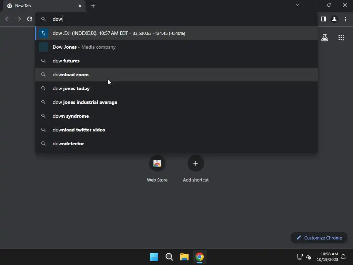Viewport: 353px width, 265px height.
Task: Open the Chrome Labs flask icon
Action: (x=325, y=38)
